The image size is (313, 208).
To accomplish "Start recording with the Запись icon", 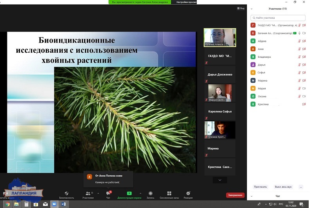I will tap(151, 193).
